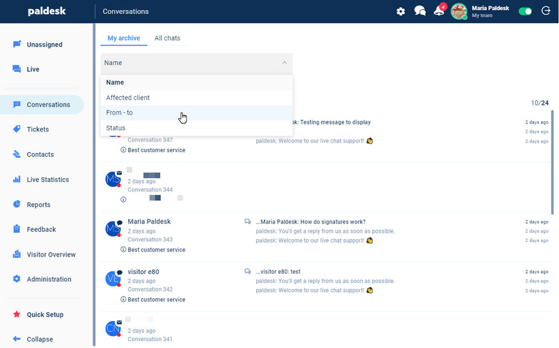This screenshot has width=559, height=348.
Task: Switch to My archive tab
Action: (x=123, y=38)
